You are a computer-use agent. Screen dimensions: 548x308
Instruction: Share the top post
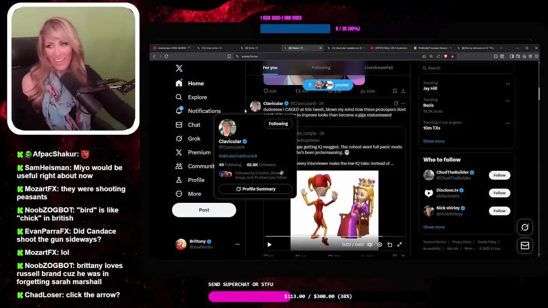click(403, 91)
